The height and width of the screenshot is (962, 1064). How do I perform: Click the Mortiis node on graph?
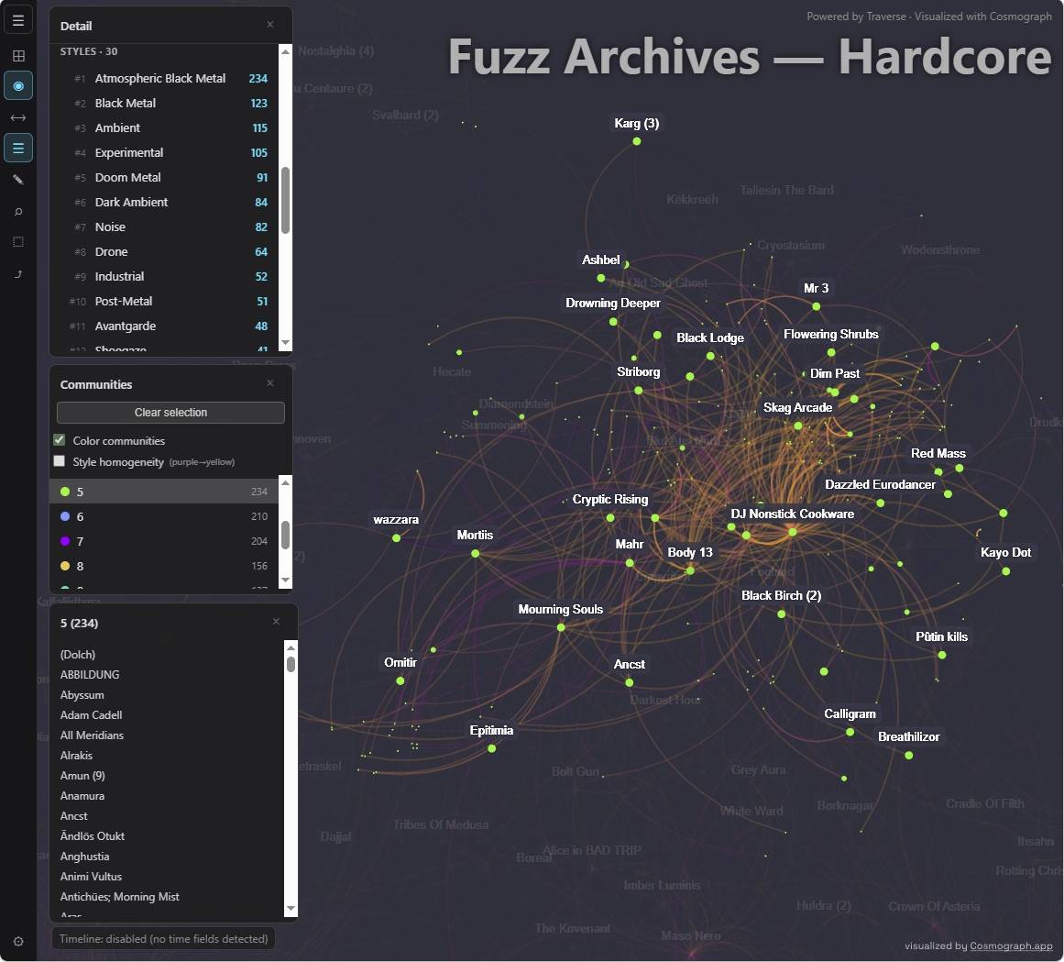(475, 553)
